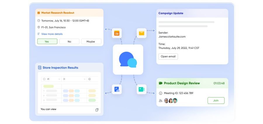Image resolution: width=263 pixels, height=124 pixels.
Task: Open the blue docs app icon
Action: [x=117, y=89]
